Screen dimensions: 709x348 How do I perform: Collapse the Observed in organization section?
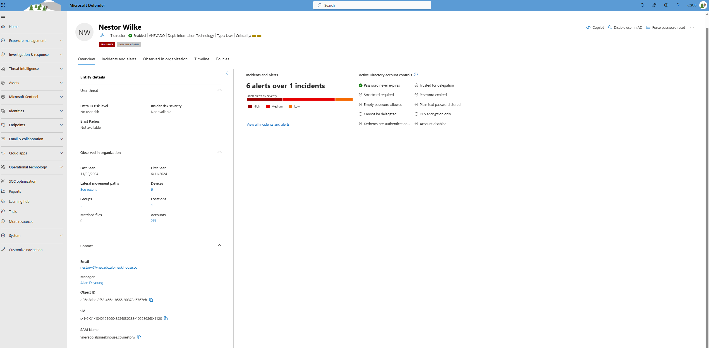[x=220, y=152]
